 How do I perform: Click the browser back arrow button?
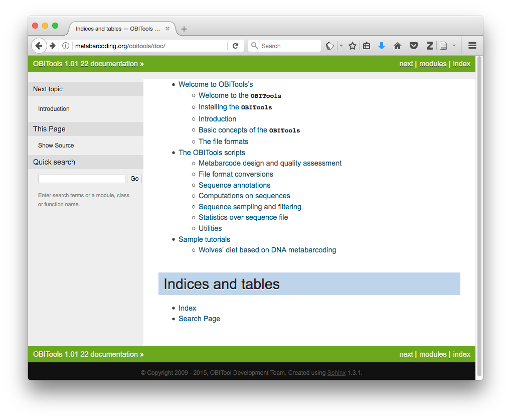tap(39, 46)
